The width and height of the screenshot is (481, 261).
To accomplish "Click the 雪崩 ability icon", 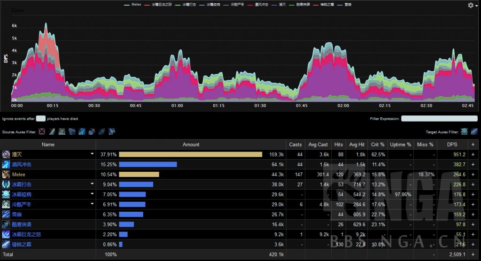I will (x=6, y=215).
